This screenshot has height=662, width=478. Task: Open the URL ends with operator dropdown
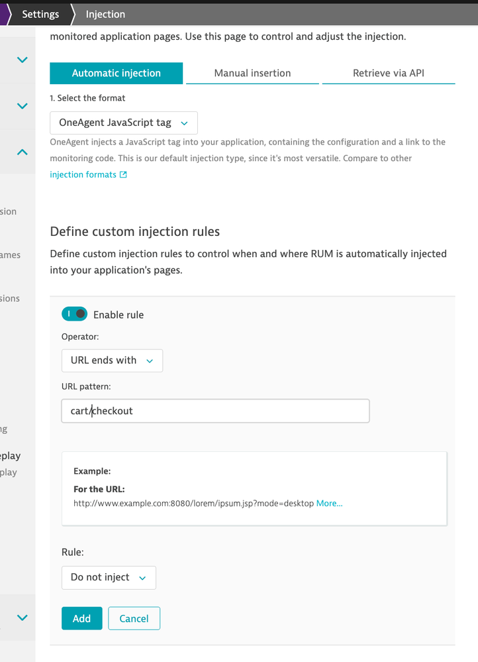[112, 360]
